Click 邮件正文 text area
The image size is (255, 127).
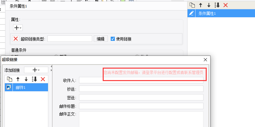[x=141, y=119]
